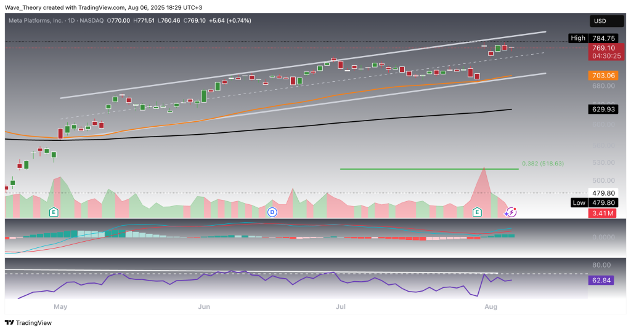Image resolution: width=631 pixels, height=331 pixels.
Task: Click the 0.382 (518.63) Fibonacci label
Action: [x=543, y=164]
